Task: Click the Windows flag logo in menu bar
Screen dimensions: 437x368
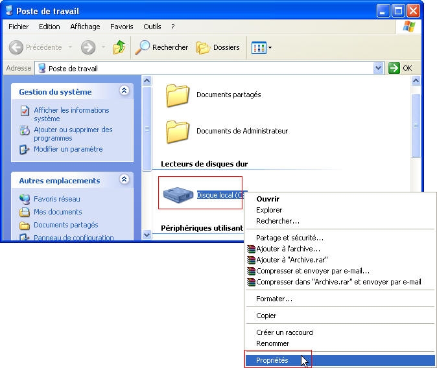Action: coord(409,27)
